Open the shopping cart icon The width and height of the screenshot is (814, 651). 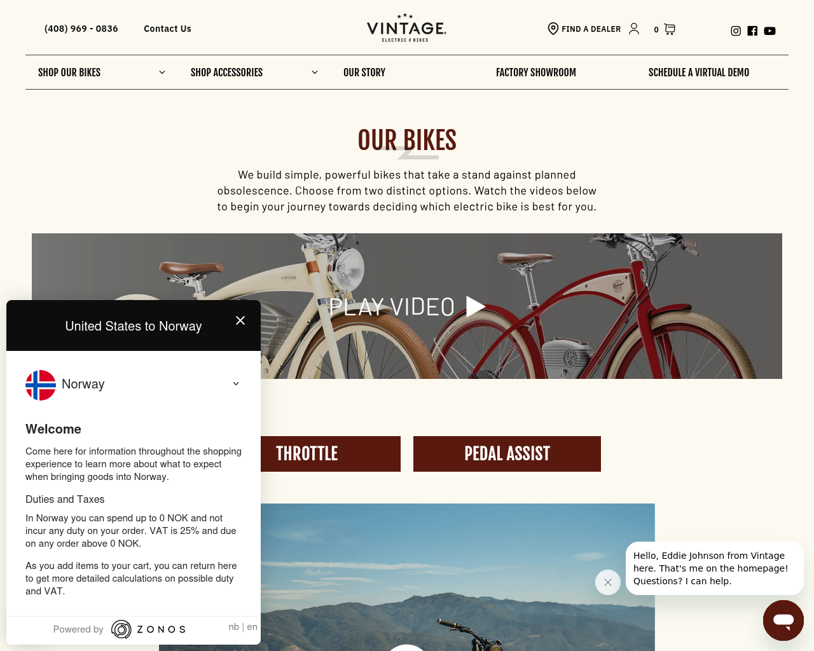coord(670,29)
